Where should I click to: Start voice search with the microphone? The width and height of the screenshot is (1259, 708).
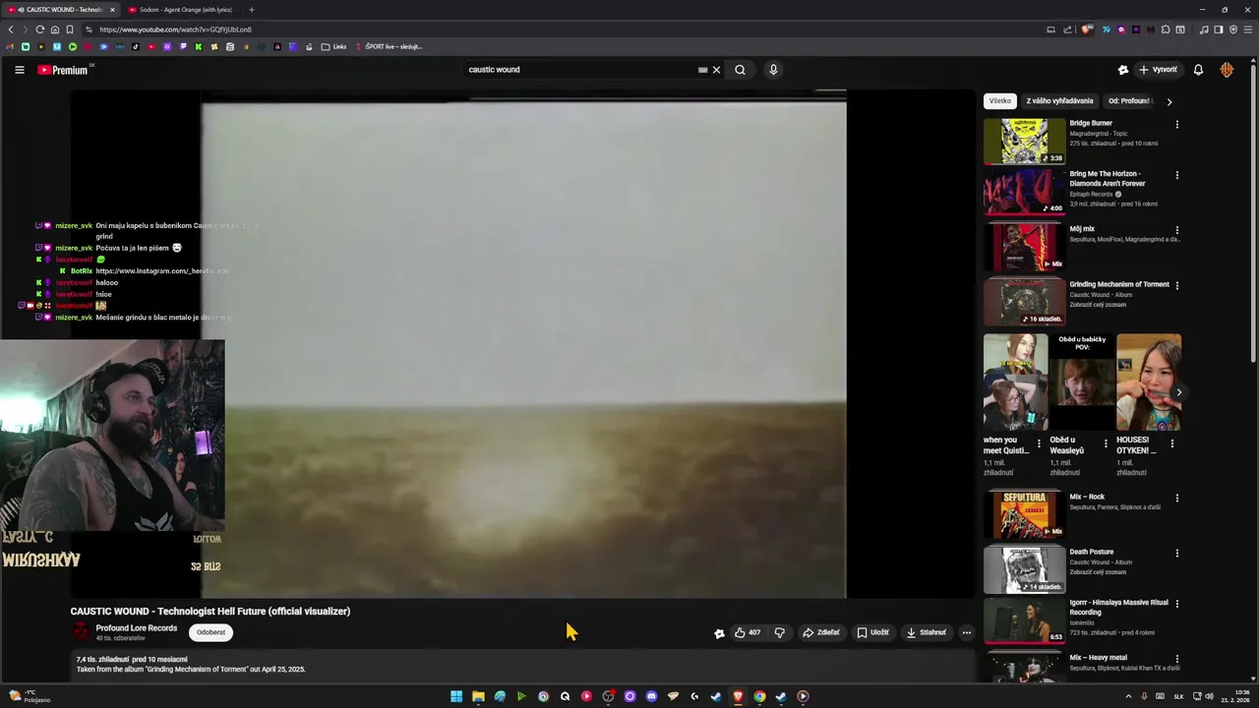tap(773, 70)
